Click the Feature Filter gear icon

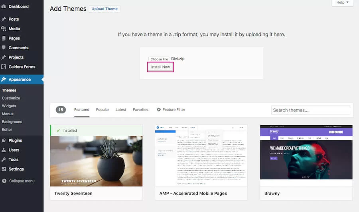(159, 110)
